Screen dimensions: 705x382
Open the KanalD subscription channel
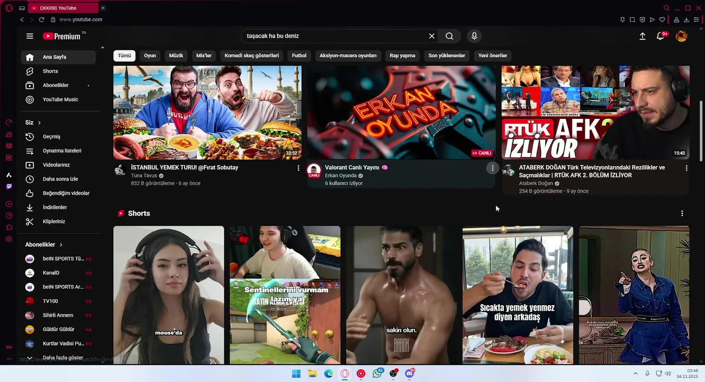pos(58,273)
